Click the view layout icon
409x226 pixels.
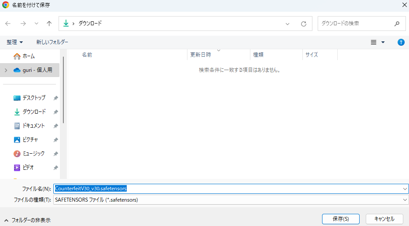[x=374, y=42]
